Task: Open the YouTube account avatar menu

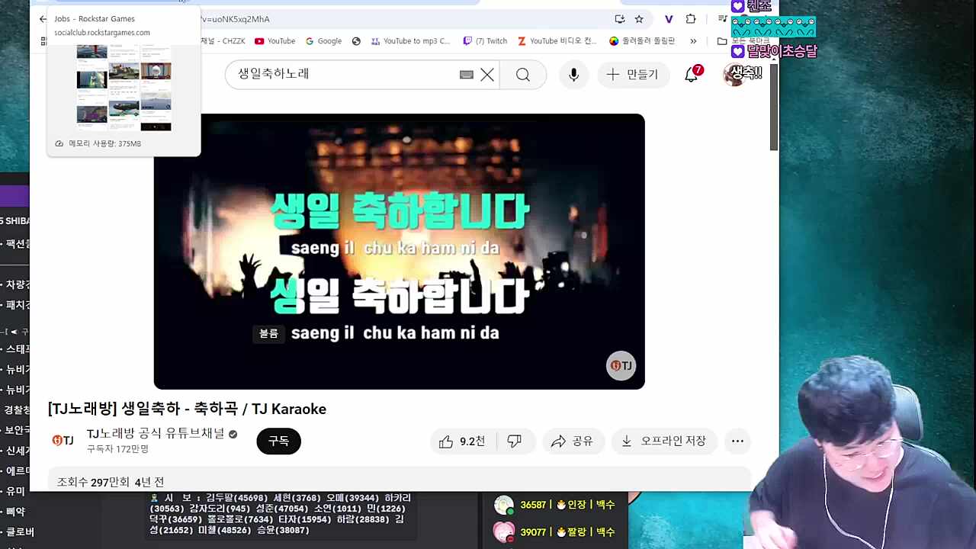Action: (x=734, y=74)
